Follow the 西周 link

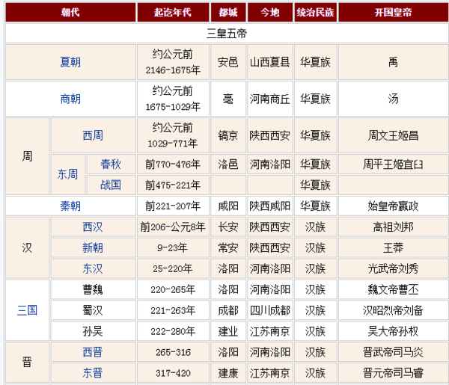[x=93, y=135]
